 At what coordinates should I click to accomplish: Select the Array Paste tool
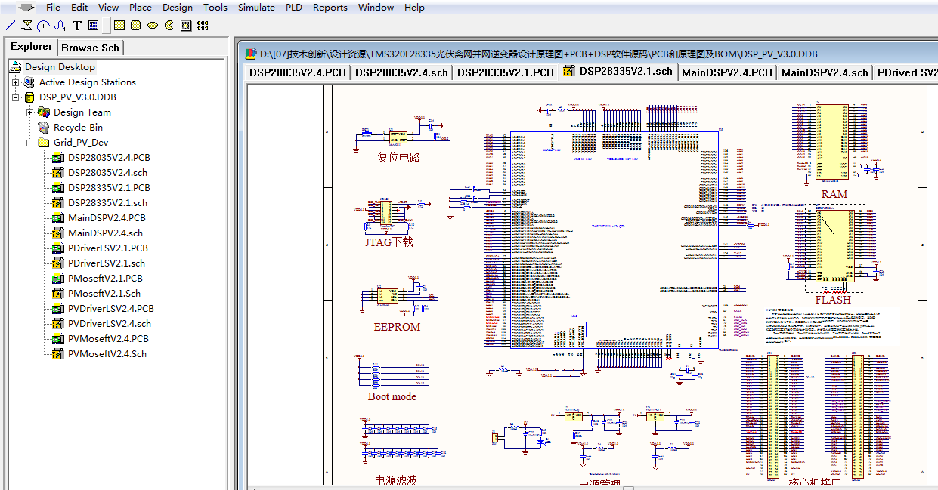pyautogui.click(x=202, y=25)
